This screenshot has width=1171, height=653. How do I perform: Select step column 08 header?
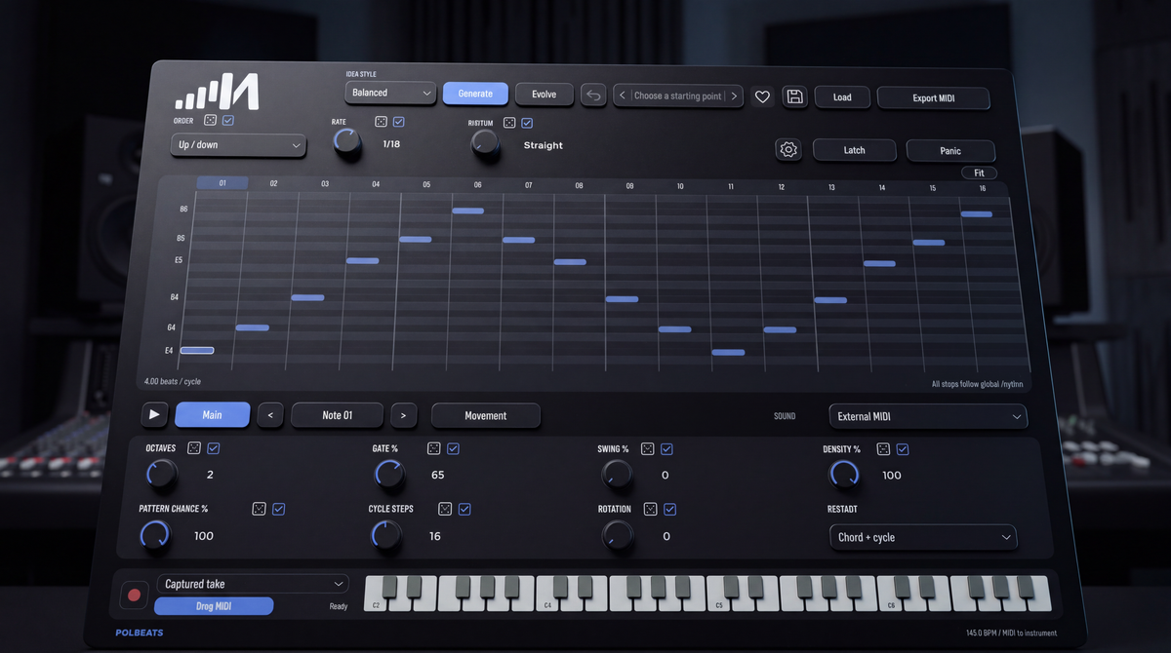point(579,184)
